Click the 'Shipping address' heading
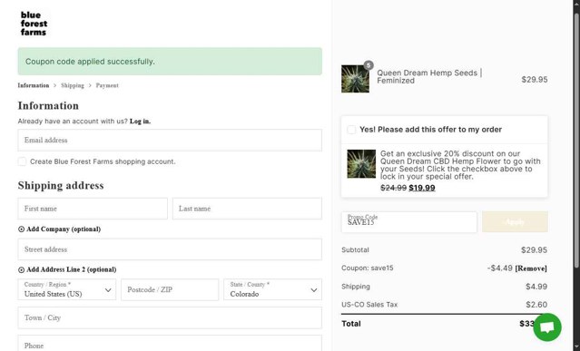 [x=61, y=185]
